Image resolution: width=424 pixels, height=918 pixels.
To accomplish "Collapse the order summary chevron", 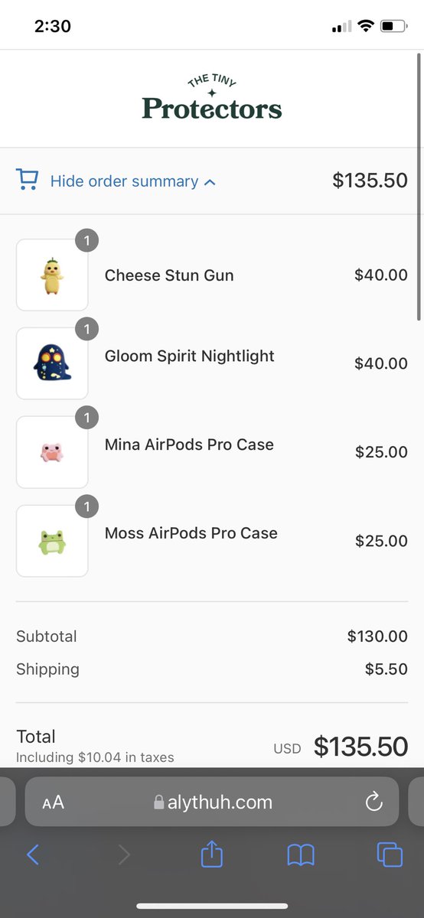I will coord(210,182).
